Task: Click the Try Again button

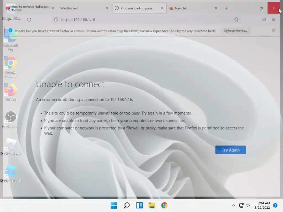Action: click(x=230, y=150)
